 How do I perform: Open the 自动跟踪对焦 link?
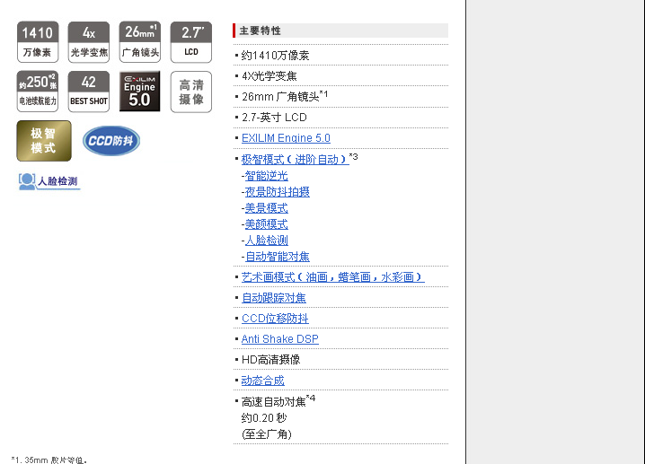[274, 298]
